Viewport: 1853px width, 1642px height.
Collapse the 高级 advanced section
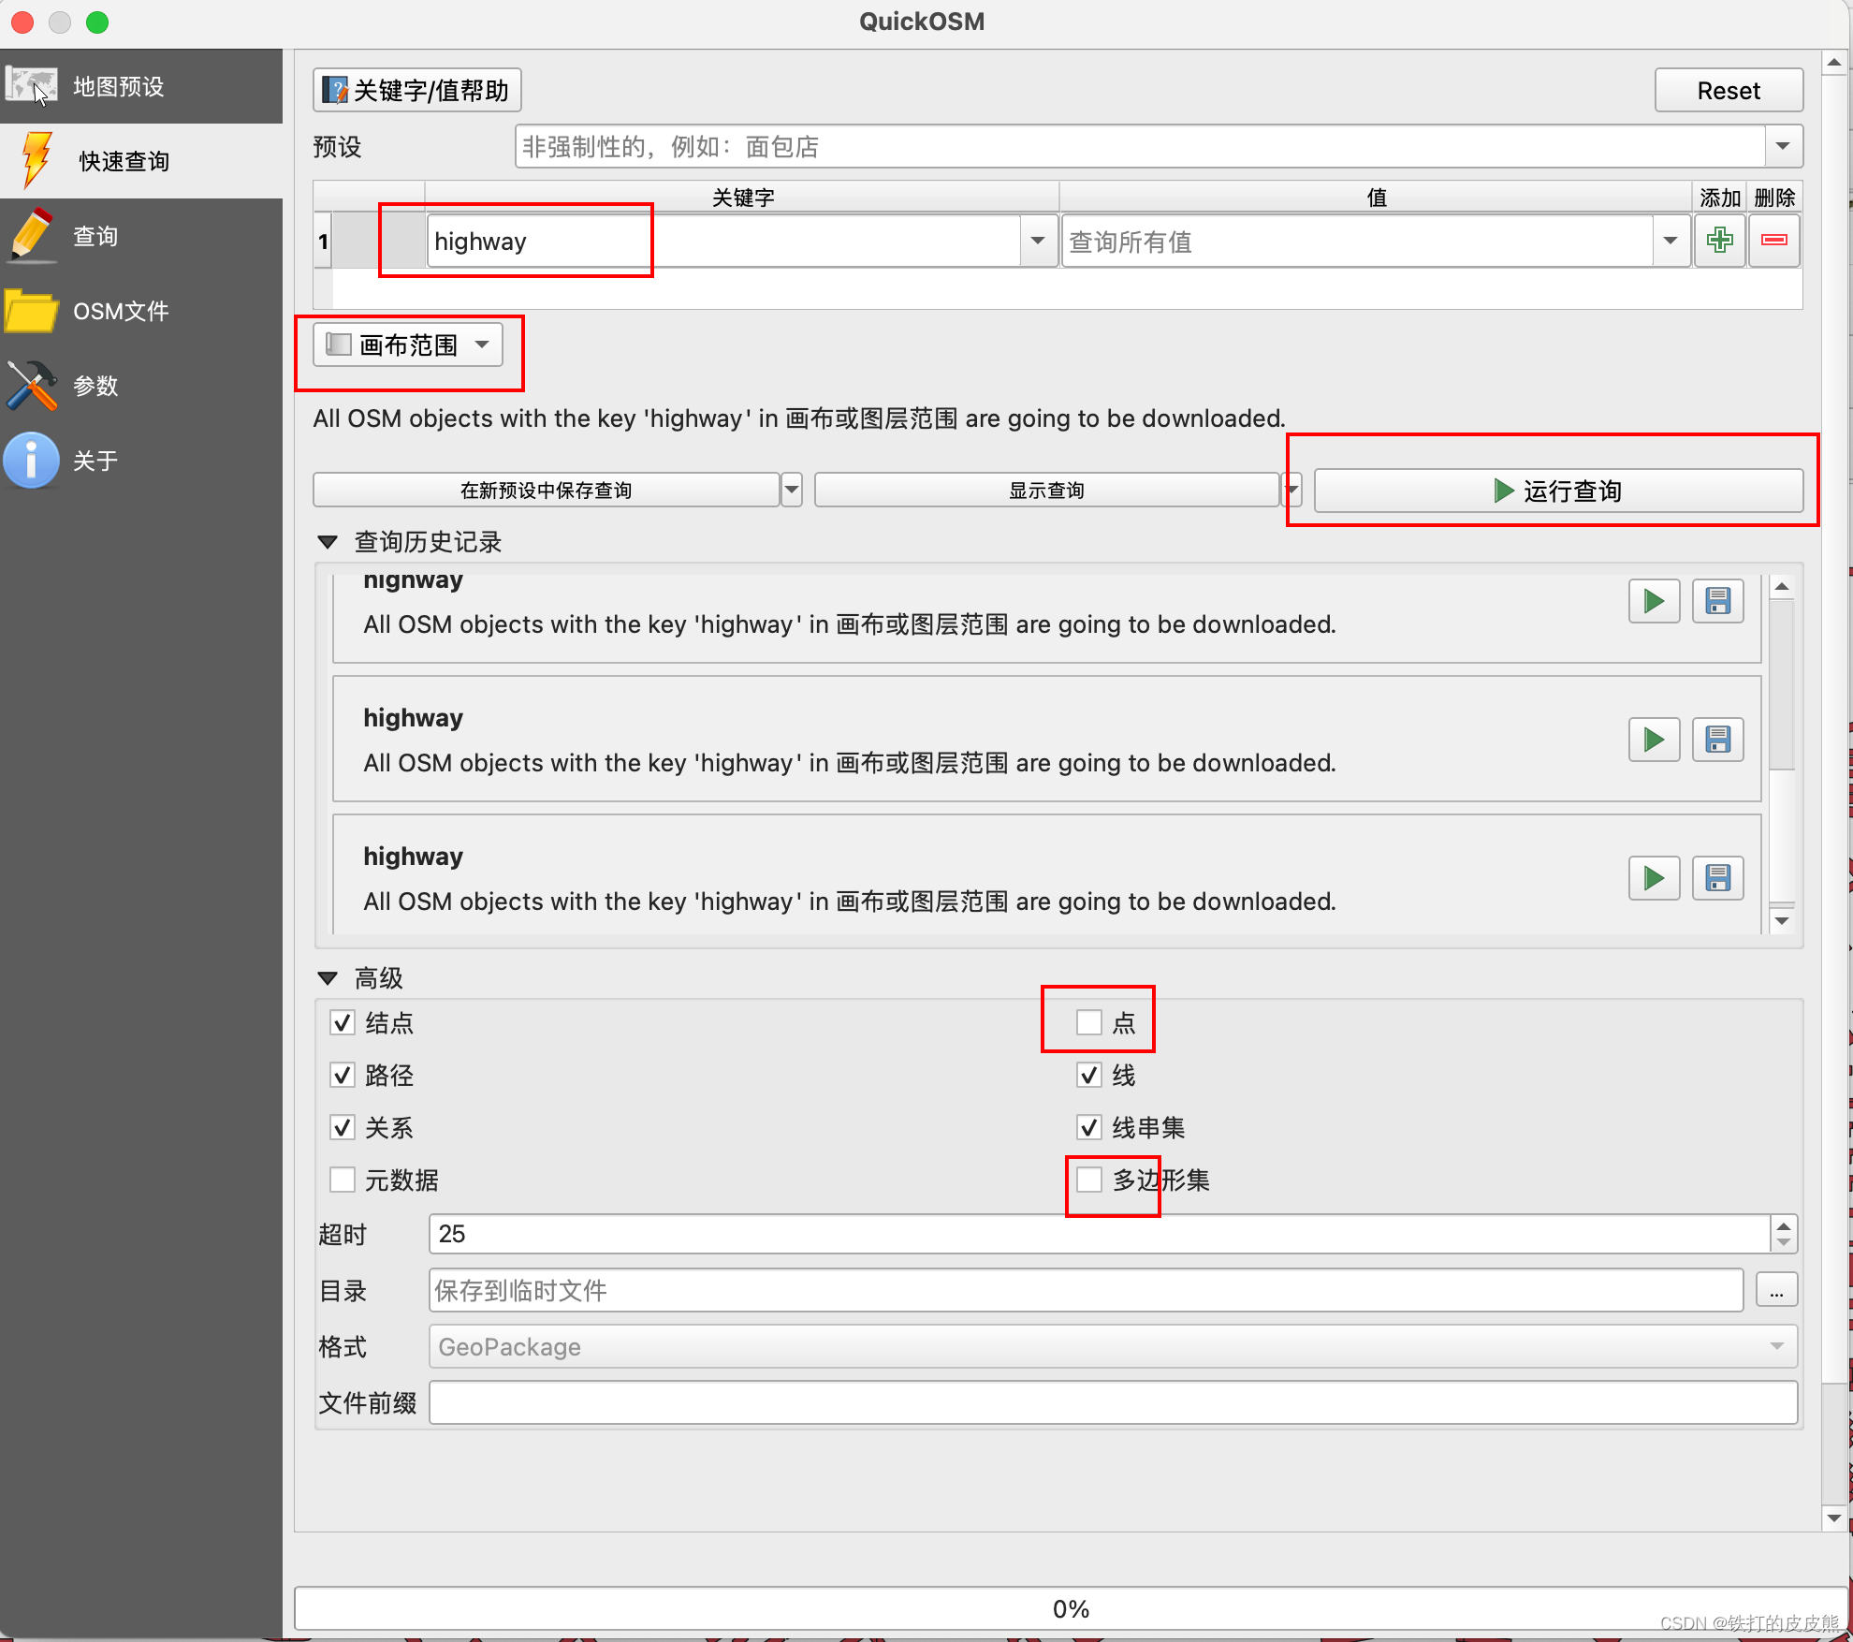click(x=328, y=978)
